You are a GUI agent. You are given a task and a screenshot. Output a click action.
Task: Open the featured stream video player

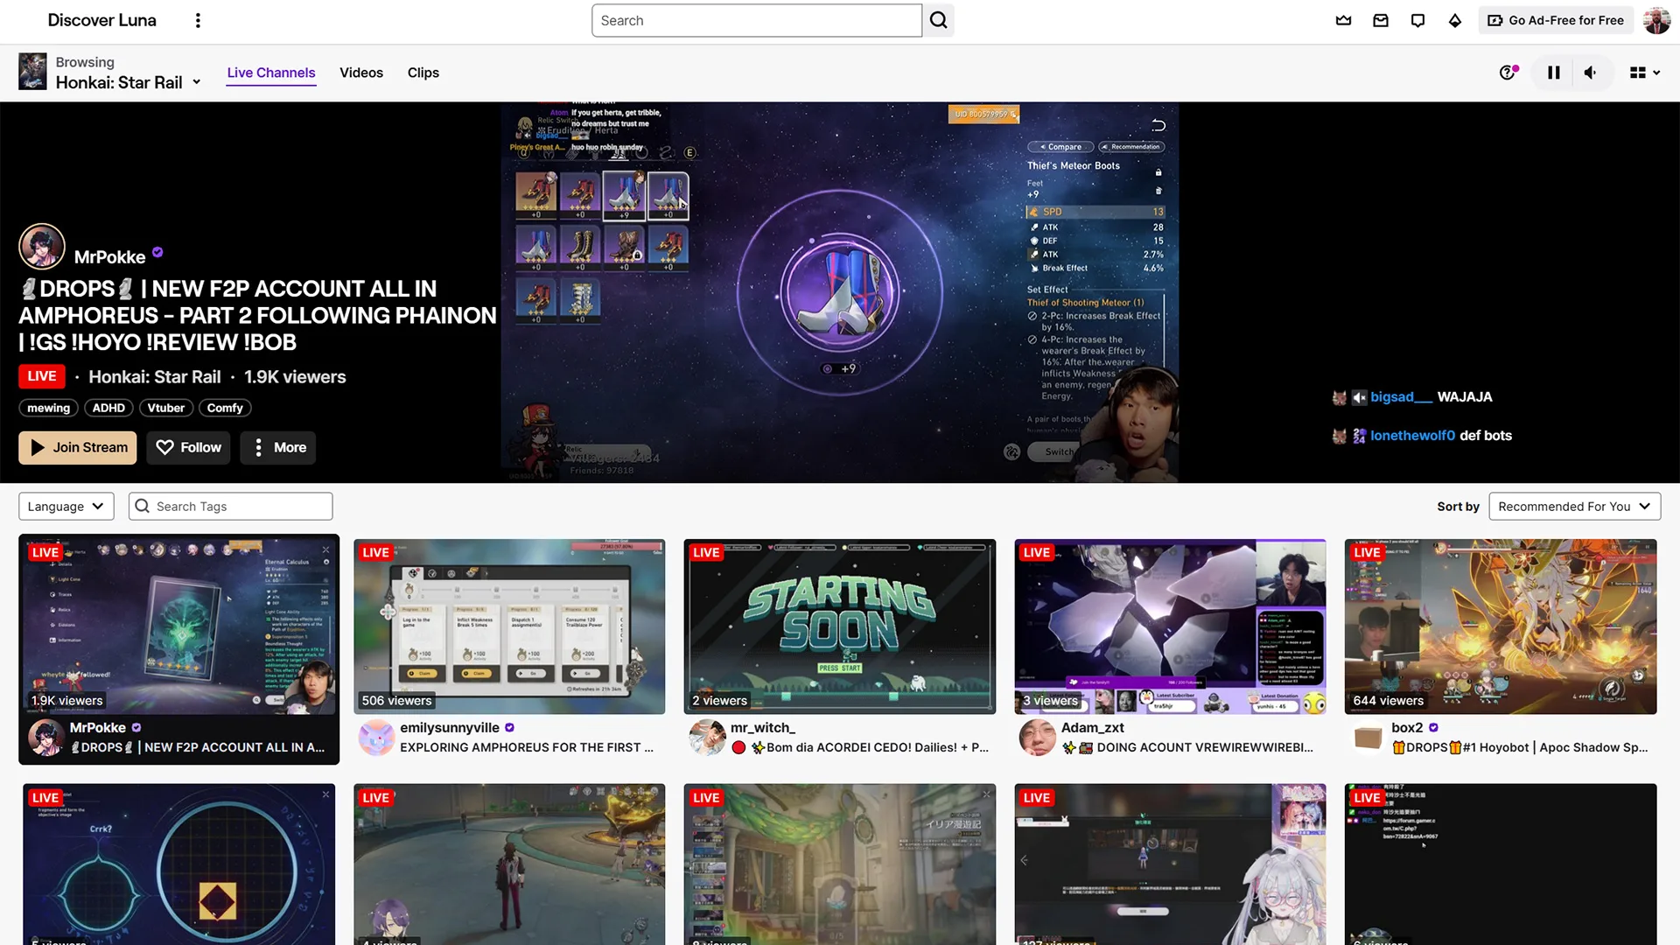(840, 292)
